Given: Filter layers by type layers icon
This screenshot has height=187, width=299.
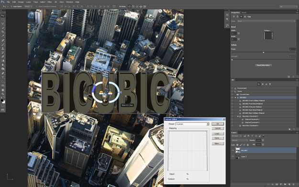Looking at the screenshot, I should (x=252, y=136).
